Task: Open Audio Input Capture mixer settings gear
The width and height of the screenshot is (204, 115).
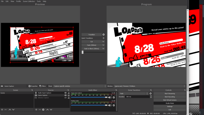Action: 114,97
